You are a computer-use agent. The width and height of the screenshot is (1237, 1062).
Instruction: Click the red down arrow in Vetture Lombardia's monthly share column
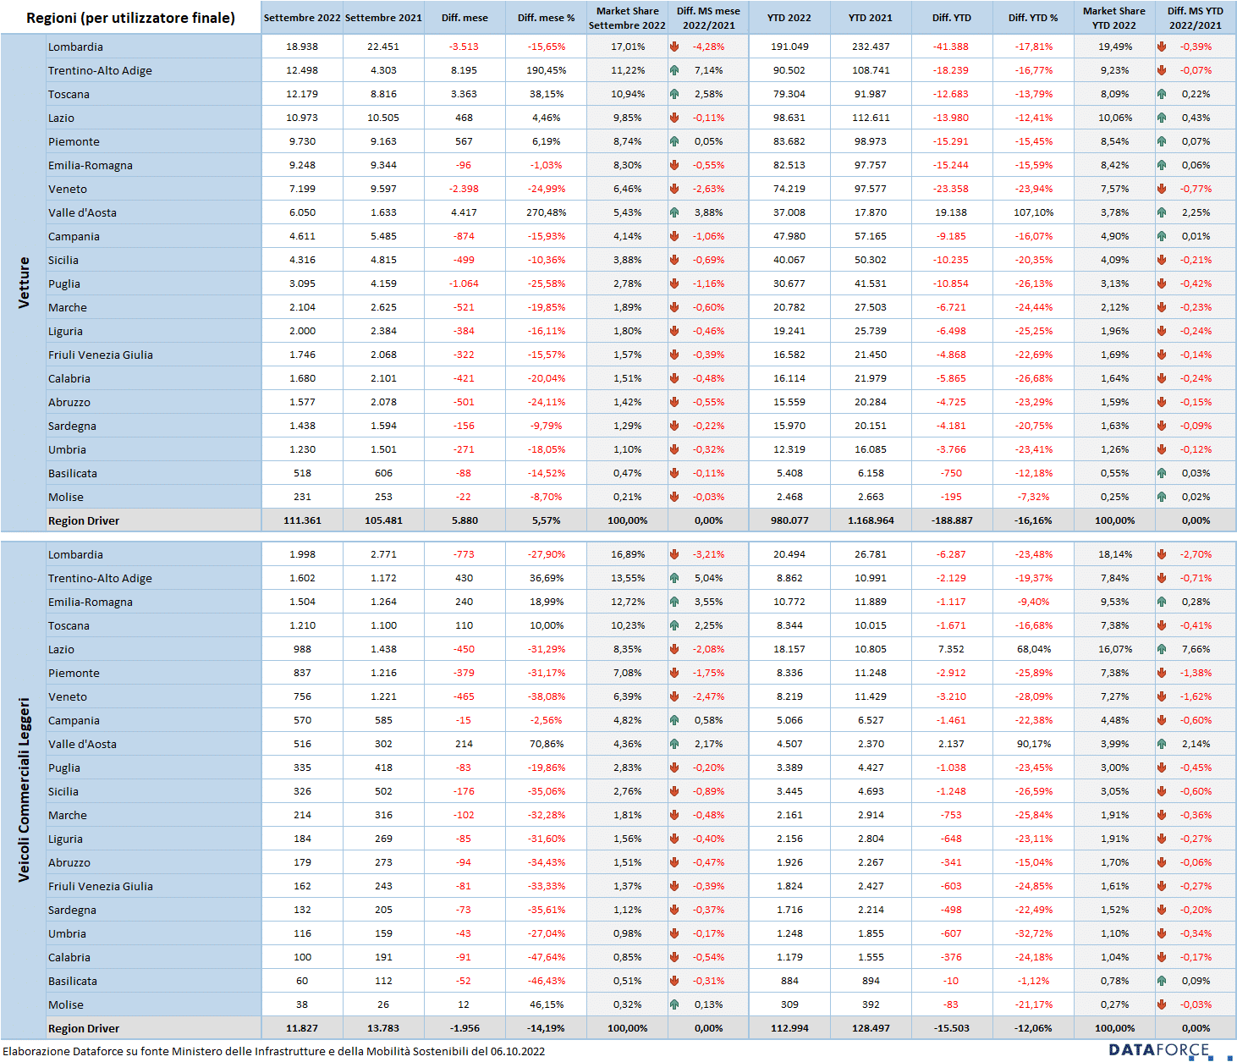coord(674,47)
